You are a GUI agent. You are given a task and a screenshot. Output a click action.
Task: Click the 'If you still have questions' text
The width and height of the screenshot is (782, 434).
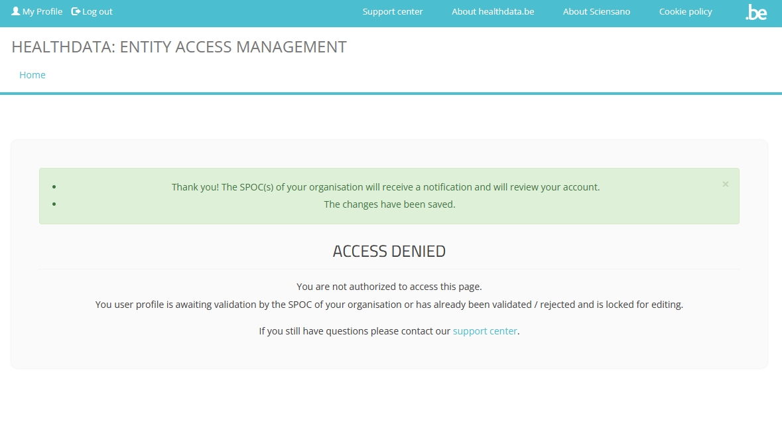coord(355,331)
